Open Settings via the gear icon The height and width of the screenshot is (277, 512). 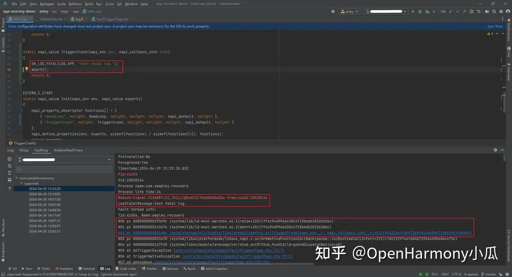(x=501, y=12)
